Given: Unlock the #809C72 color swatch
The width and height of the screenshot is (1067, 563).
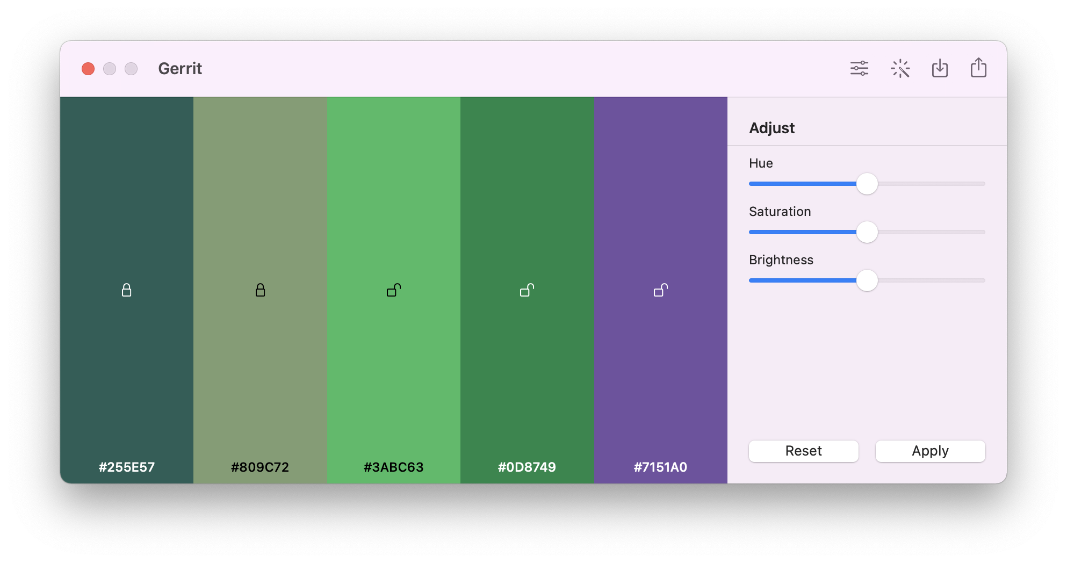Looking at the screenshot, I should (260, 290).
